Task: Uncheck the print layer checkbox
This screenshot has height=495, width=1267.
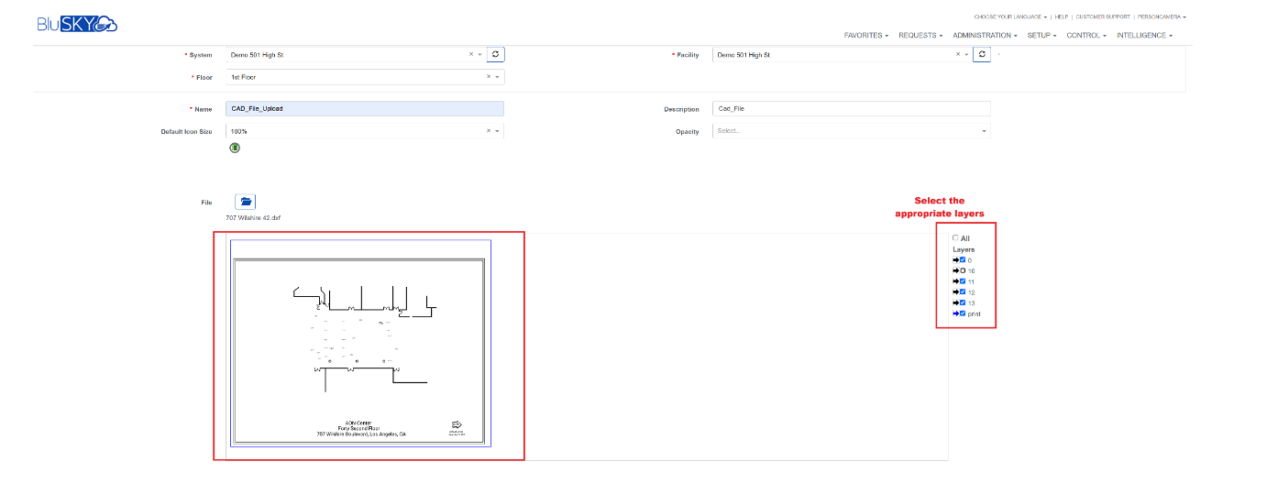Action: click(x=963, y=313)
